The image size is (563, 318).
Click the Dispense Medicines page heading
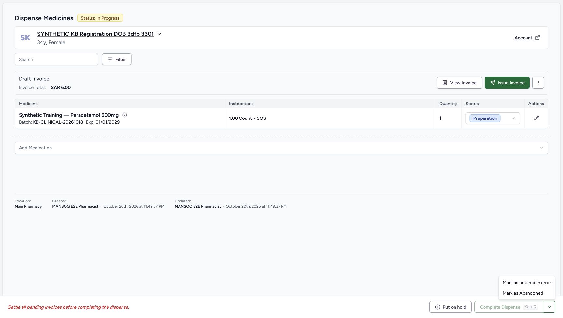click(44, 18)
